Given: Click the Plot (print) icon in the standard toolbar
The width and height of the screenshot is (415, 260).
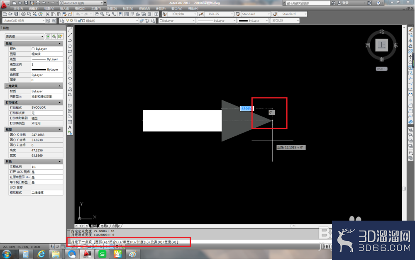Looking at the screenshot, I should [23, 14].
